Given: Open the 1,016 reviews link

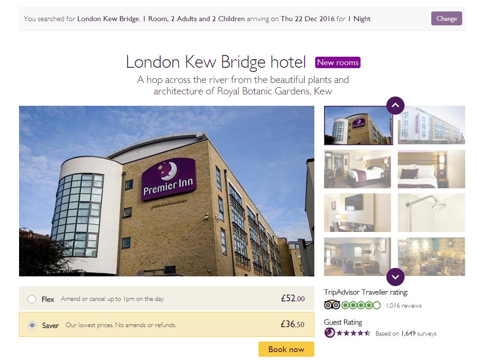Looking at the screenshot, I should click(x=404, y=306).
